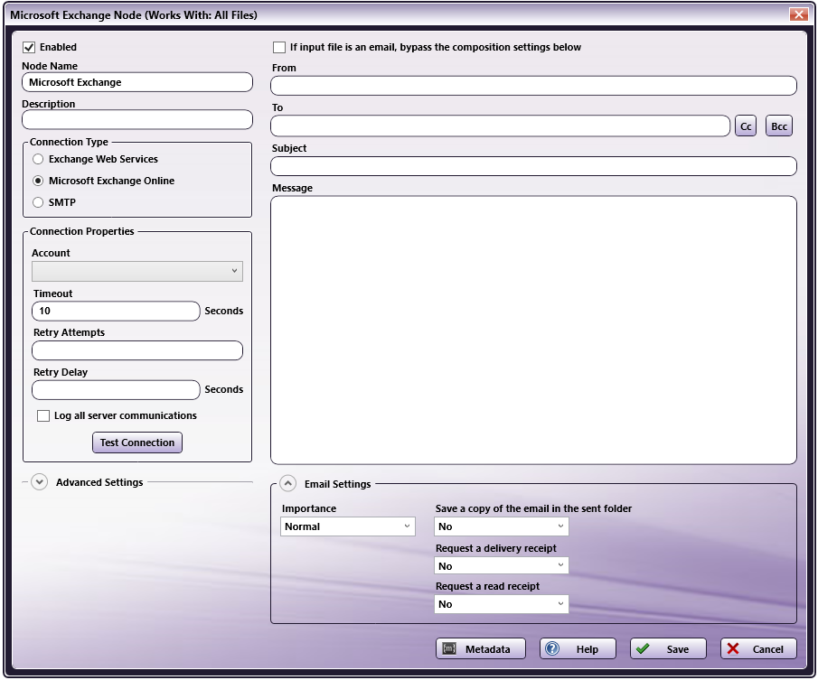Expand the Advanced Settings section

pyautogui.click(x=39, y=482)
